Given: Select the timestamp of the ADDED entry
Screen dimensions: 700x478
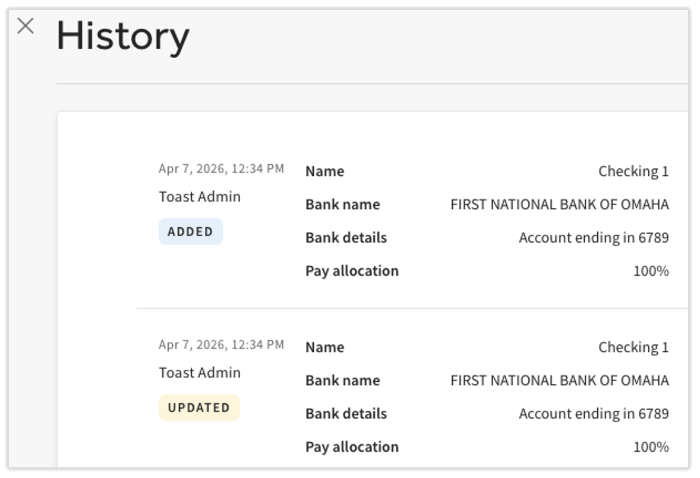Looking at the screenshot, I should click(221, 169).
